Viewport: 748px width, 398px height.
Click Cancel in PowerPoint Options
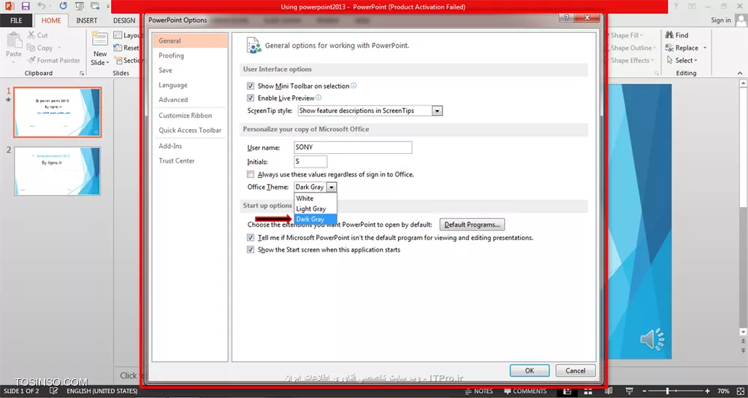[576, 371]
